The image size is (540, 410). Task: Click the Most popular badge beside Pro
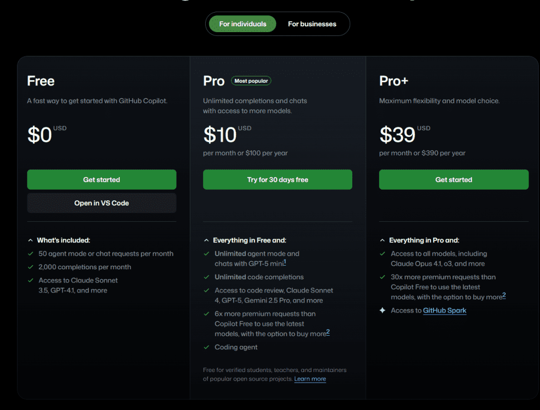pyautogui.click(x=251, y=81)
